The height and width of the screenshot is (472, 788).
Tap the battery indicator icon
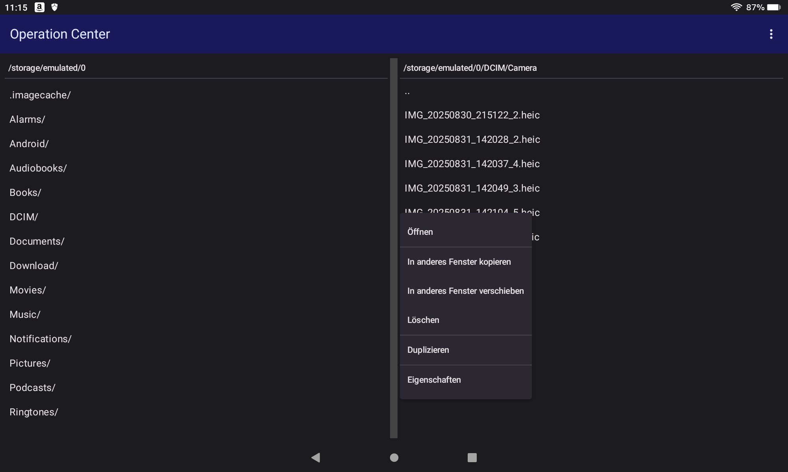[774, 7]
